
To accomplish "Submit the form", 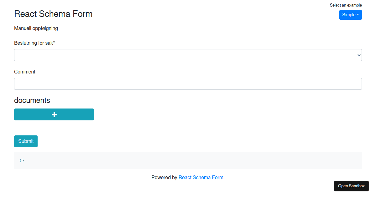I will coord(26,141).
